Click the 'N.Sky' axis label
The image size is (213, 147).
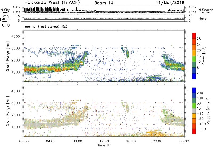tap(5, 10)
